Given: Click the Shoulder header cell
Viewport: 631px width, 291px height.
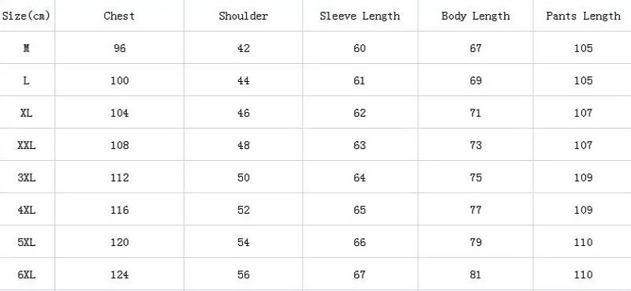Looking at the screenshot, I should pyautogui.click(x=244, y=16).
